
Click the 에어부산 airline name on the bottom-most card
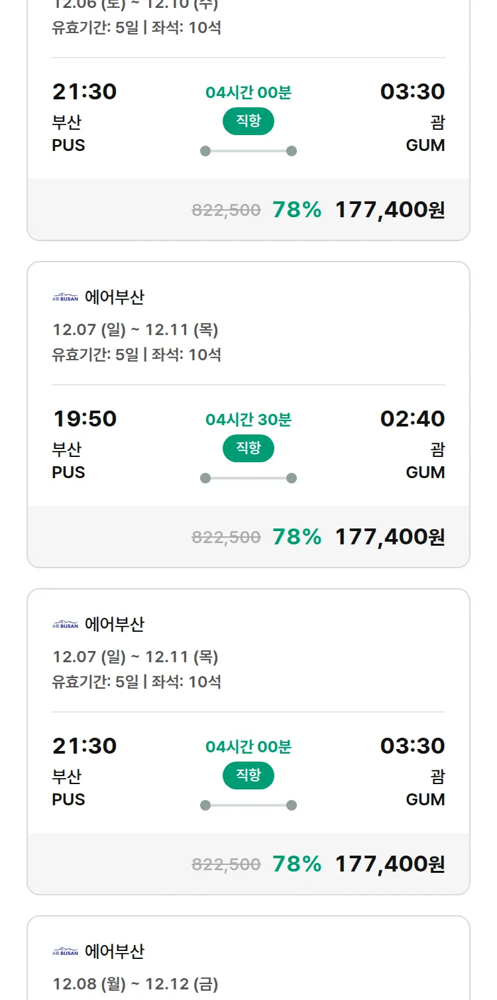[114, 952]
